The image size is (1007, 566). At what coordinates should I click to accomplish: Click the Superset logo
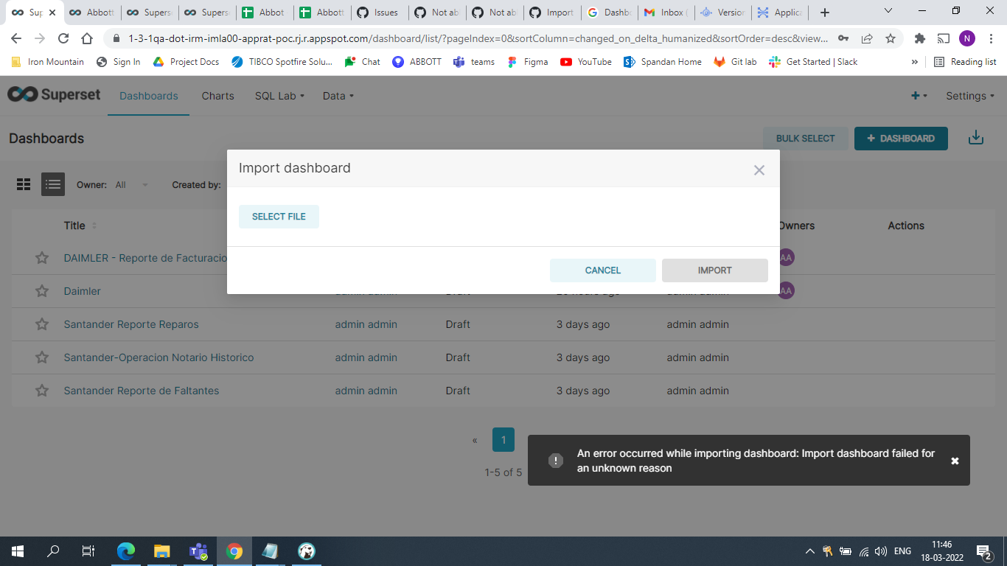pos(54,95)
